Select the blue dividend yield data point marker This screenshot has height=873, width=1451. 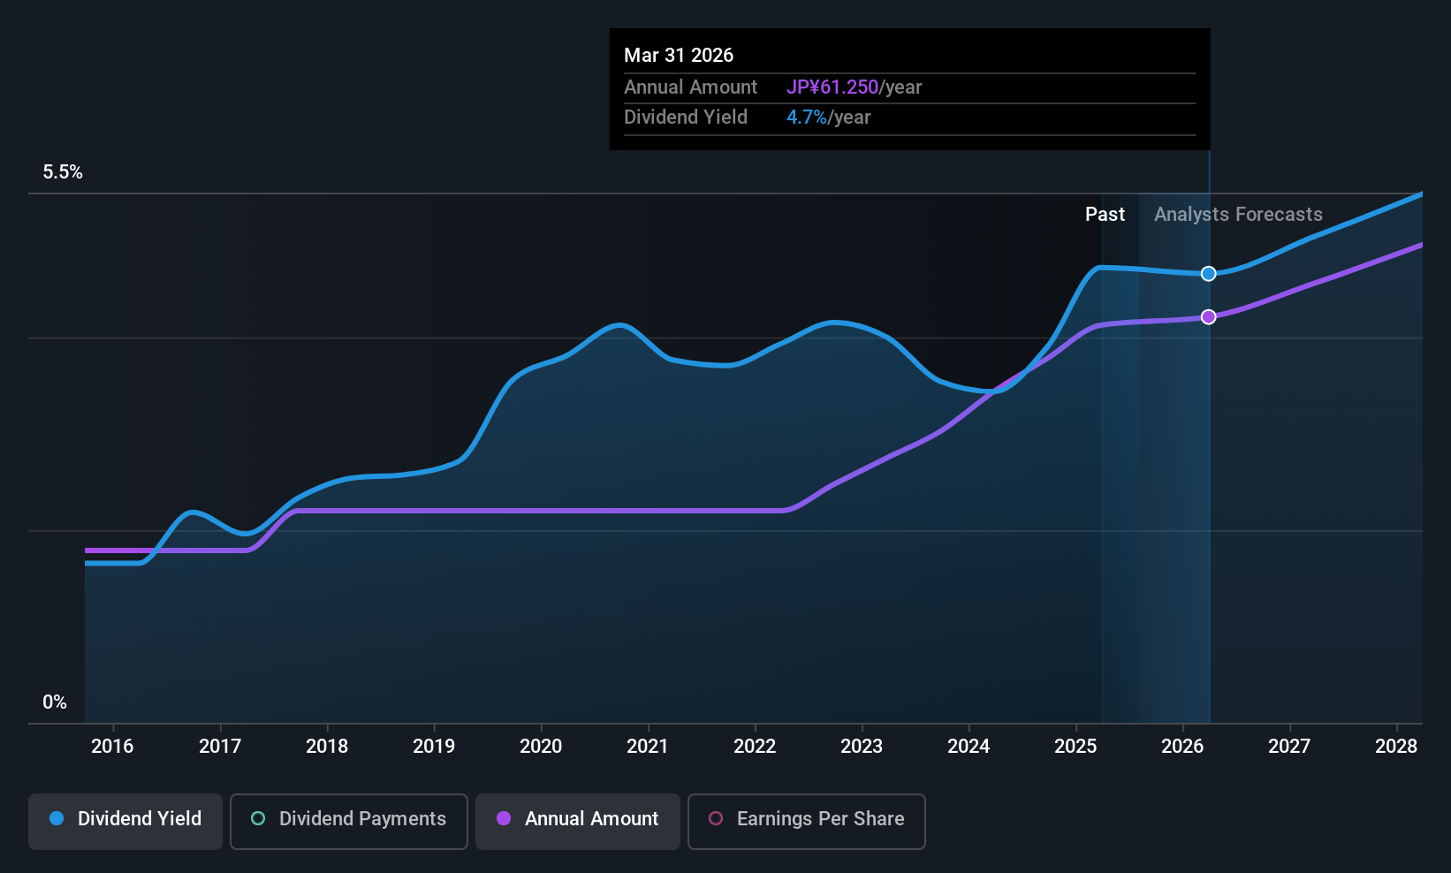(x=1208, y=274)
